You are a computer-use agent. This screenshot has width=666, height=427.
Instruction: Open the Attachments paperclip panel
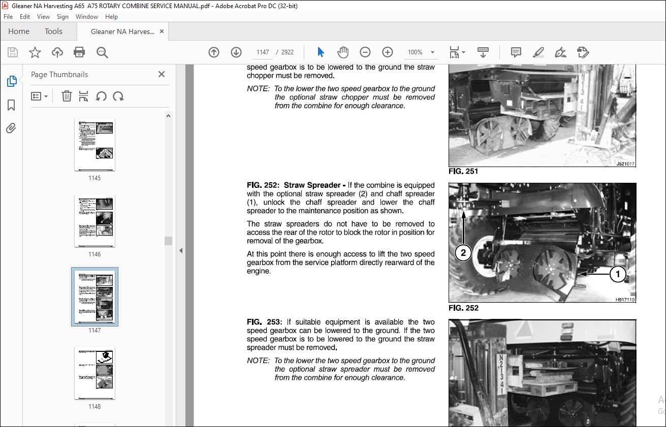pyautogui.click(x=11, y=128)
